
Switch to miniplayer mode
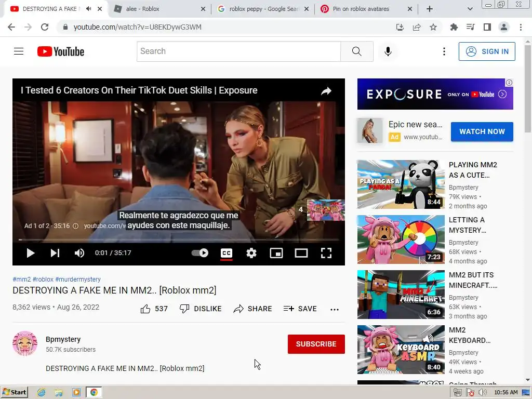coord(276,253)
